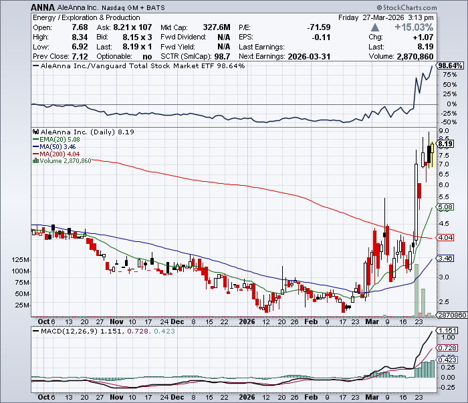The height and width of the screenshot is (403, 468).
Task: Click the Chg value +1.07
Action: pos(423,37)
